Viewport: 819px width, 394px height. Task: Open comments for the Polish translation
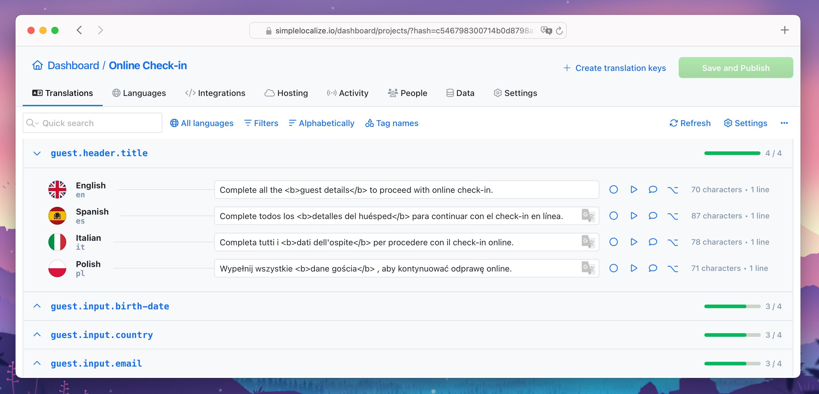653,268
